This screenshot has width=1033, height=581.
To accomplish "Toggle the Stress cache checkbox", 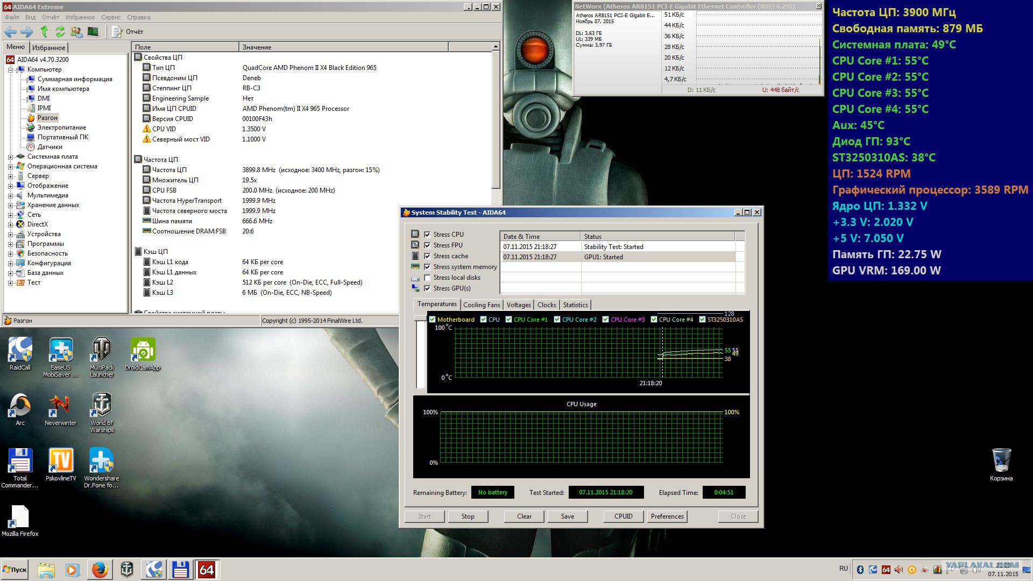I will pyautogui.click(x=427, y=256).
